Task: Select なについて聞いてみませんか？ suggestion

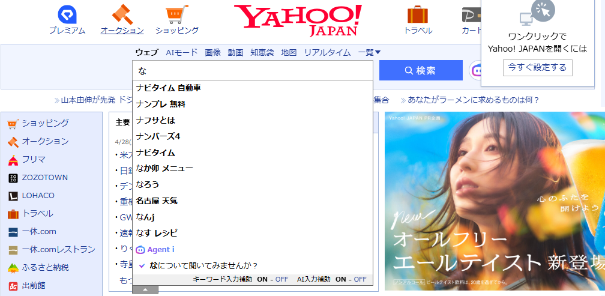Action: [x=253, y=265]
